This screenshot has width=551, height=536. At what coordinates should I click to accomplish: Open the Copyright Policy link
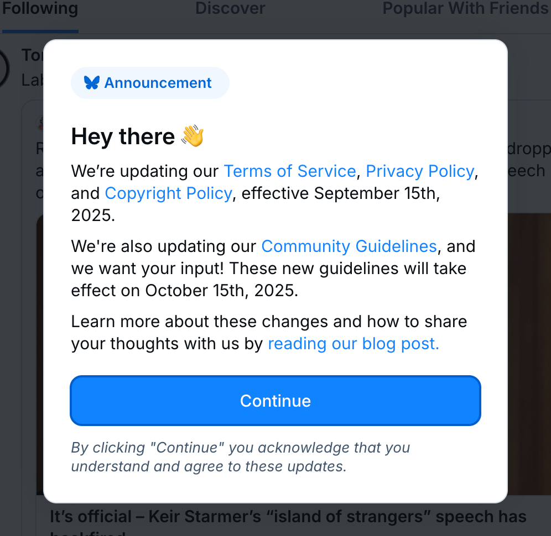click(168, 193)
